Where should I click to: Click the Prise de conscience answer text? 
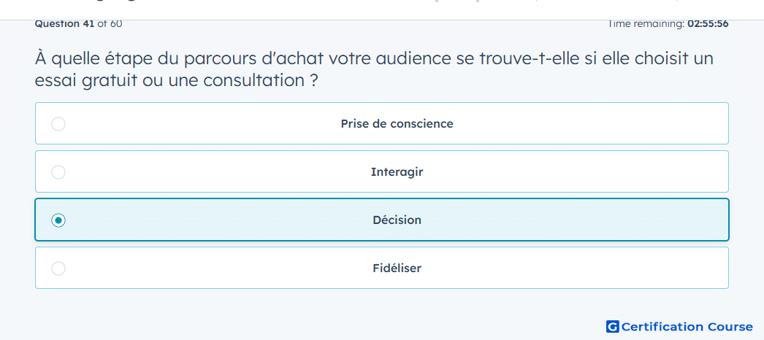[397, 123]
